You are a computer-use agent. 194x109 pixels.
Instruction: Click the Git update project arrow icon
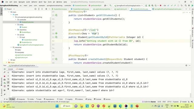(x=169, y=5)
